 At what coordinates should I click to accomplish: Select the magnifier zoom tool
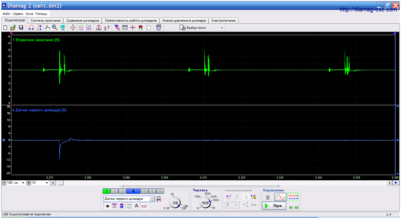tap(55, 28)
